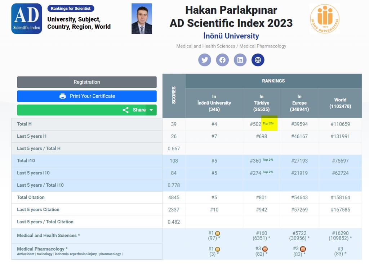369x264 pixels.
Task: Select Türkiye Last 5 years i10 rank #274
Action: coord(255,173)
